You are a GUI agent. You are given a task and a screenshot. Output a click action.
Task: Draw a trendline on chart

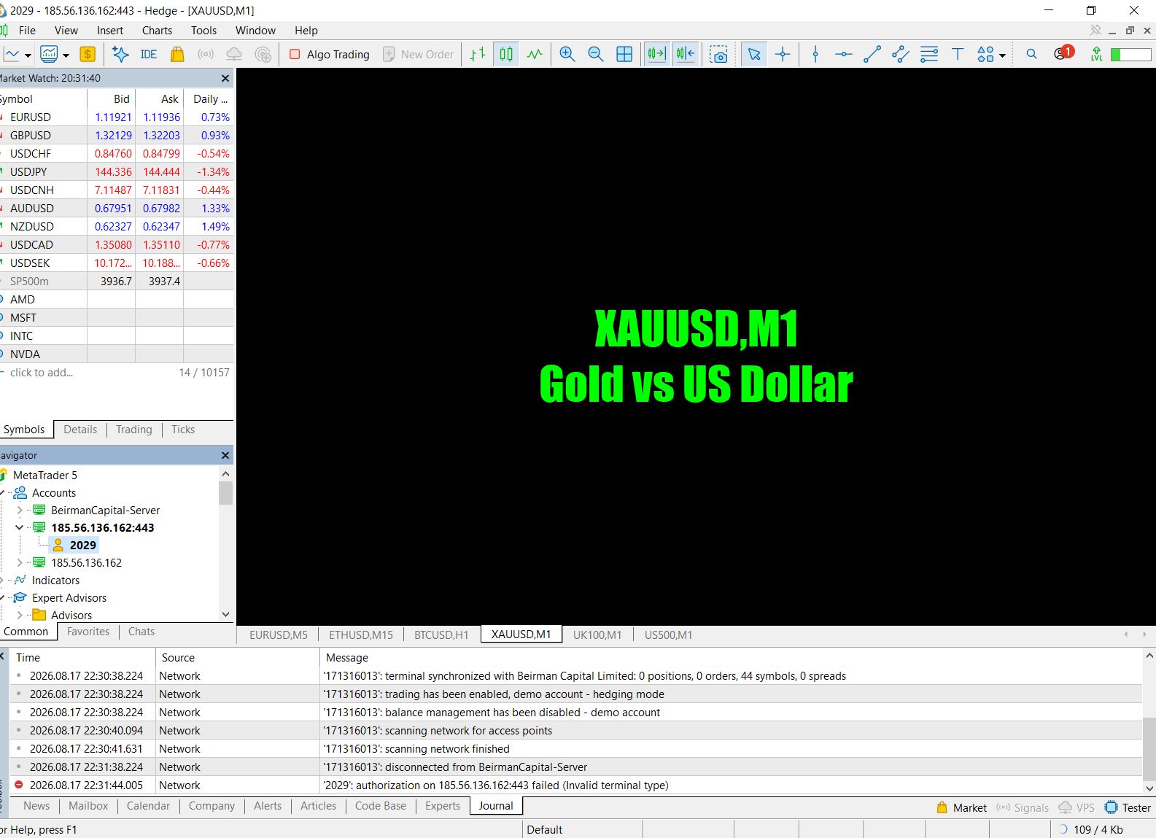pyautogui.click(x=872, y=54)
